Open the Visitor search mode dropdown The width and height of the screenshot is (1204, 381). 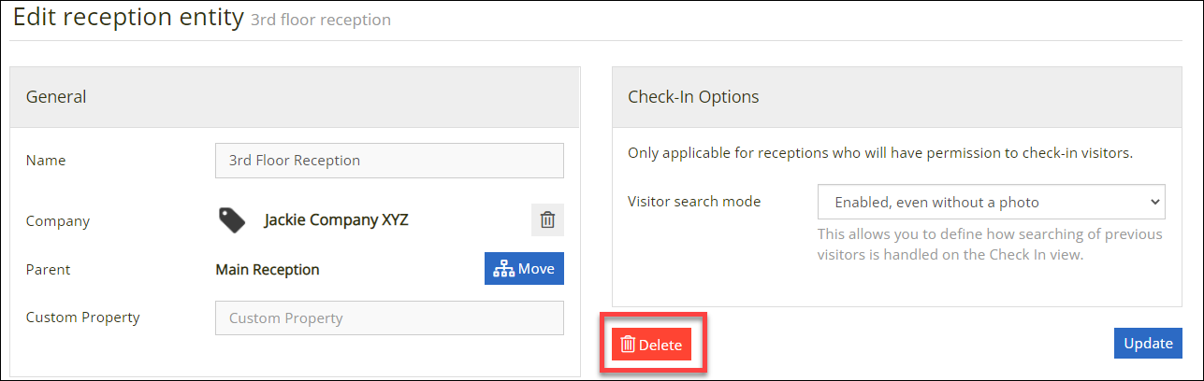991,202
